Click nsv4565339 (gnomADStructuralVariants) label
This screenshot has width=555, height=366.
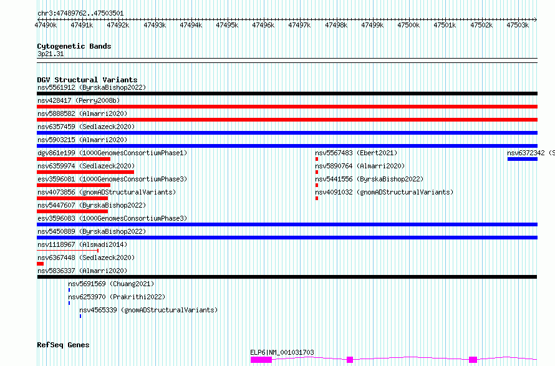[x=148, y=310]
